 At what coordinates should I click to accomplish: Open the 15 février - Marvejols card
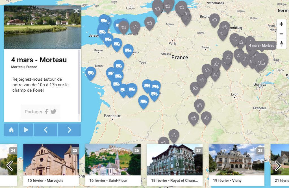coord(51,165)
